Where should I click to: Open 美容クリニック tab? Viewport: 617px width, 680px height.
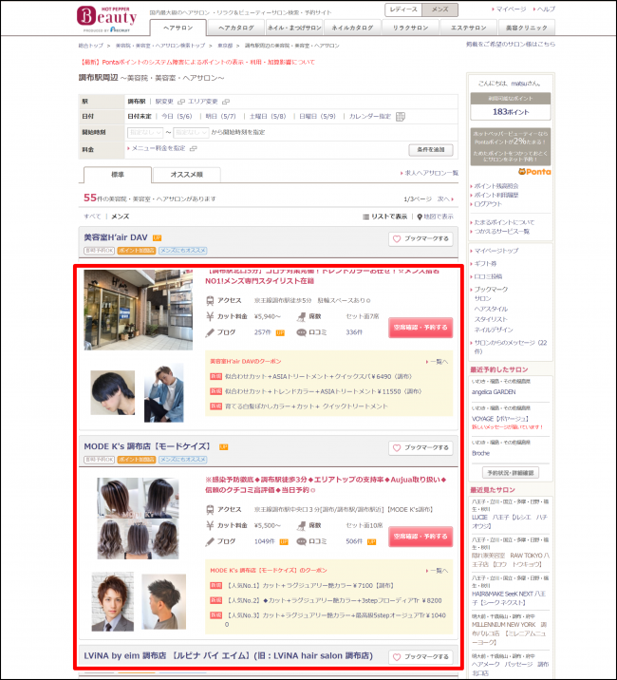(x=527, y=28)
